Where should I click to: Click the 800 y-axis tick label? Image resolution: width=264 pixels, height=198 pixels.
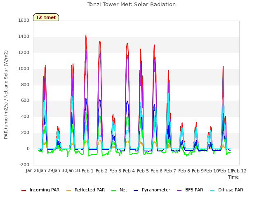click(x=25, y=85)
